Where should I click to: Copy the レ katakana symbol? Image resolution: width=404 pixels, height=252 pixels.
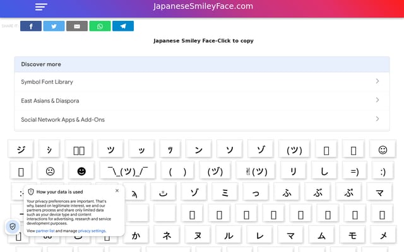pyautogui.click(x=259, y=235)
